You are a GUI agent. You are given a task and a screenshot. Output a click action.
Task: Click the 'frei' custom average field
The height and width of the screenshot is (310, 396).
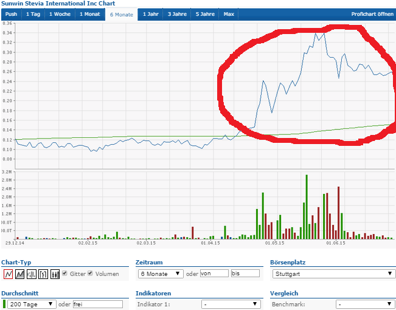pyautogui.click(x=98, y=304)
